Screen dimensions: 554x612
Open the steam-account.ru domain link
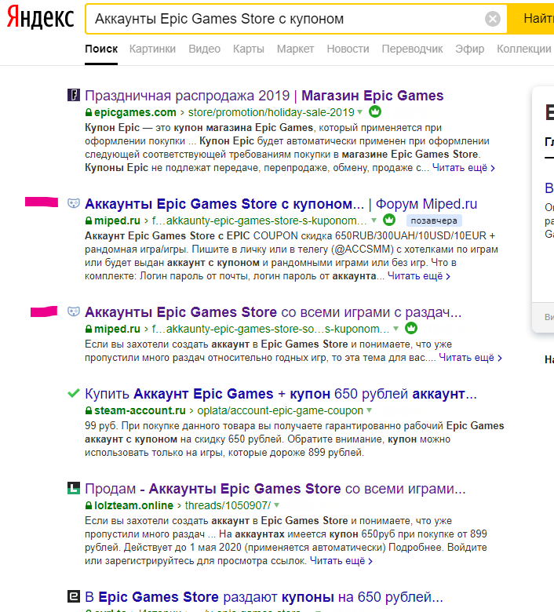(x=140, y=410)
